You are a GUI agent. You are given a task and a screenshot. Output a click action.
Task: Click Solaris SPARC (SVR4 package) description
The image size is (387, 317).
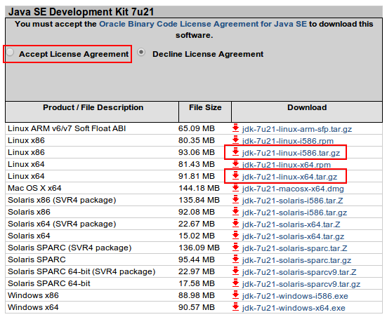pyautogui.click(x=70, y=248)
